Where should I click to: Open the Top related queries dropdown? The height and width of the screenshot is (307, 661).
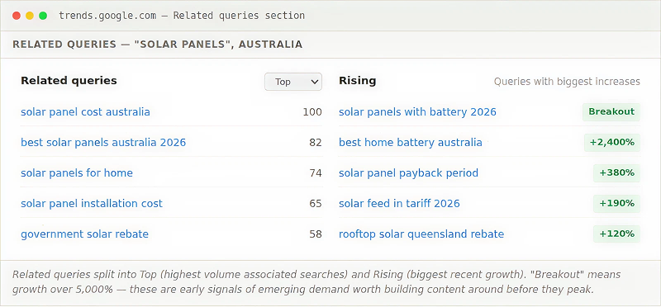[293, 82]
